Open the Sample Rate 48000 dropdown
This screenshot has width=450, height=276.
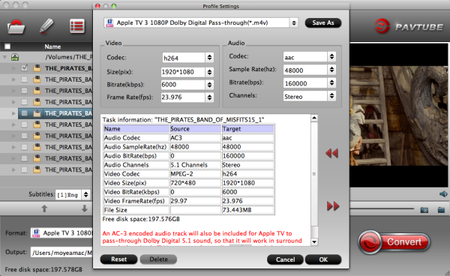pyautogui.click(x=331, y=70)
